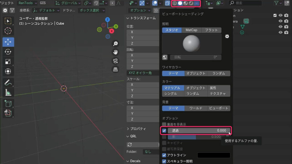Set wire color to ランダム

pyautogui.click(x=219, y=73)
